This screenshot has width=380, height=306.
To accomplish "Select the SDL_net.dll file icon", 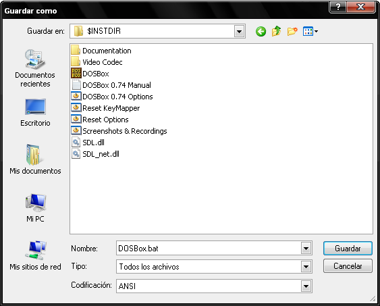I will [x=76, y=153].
